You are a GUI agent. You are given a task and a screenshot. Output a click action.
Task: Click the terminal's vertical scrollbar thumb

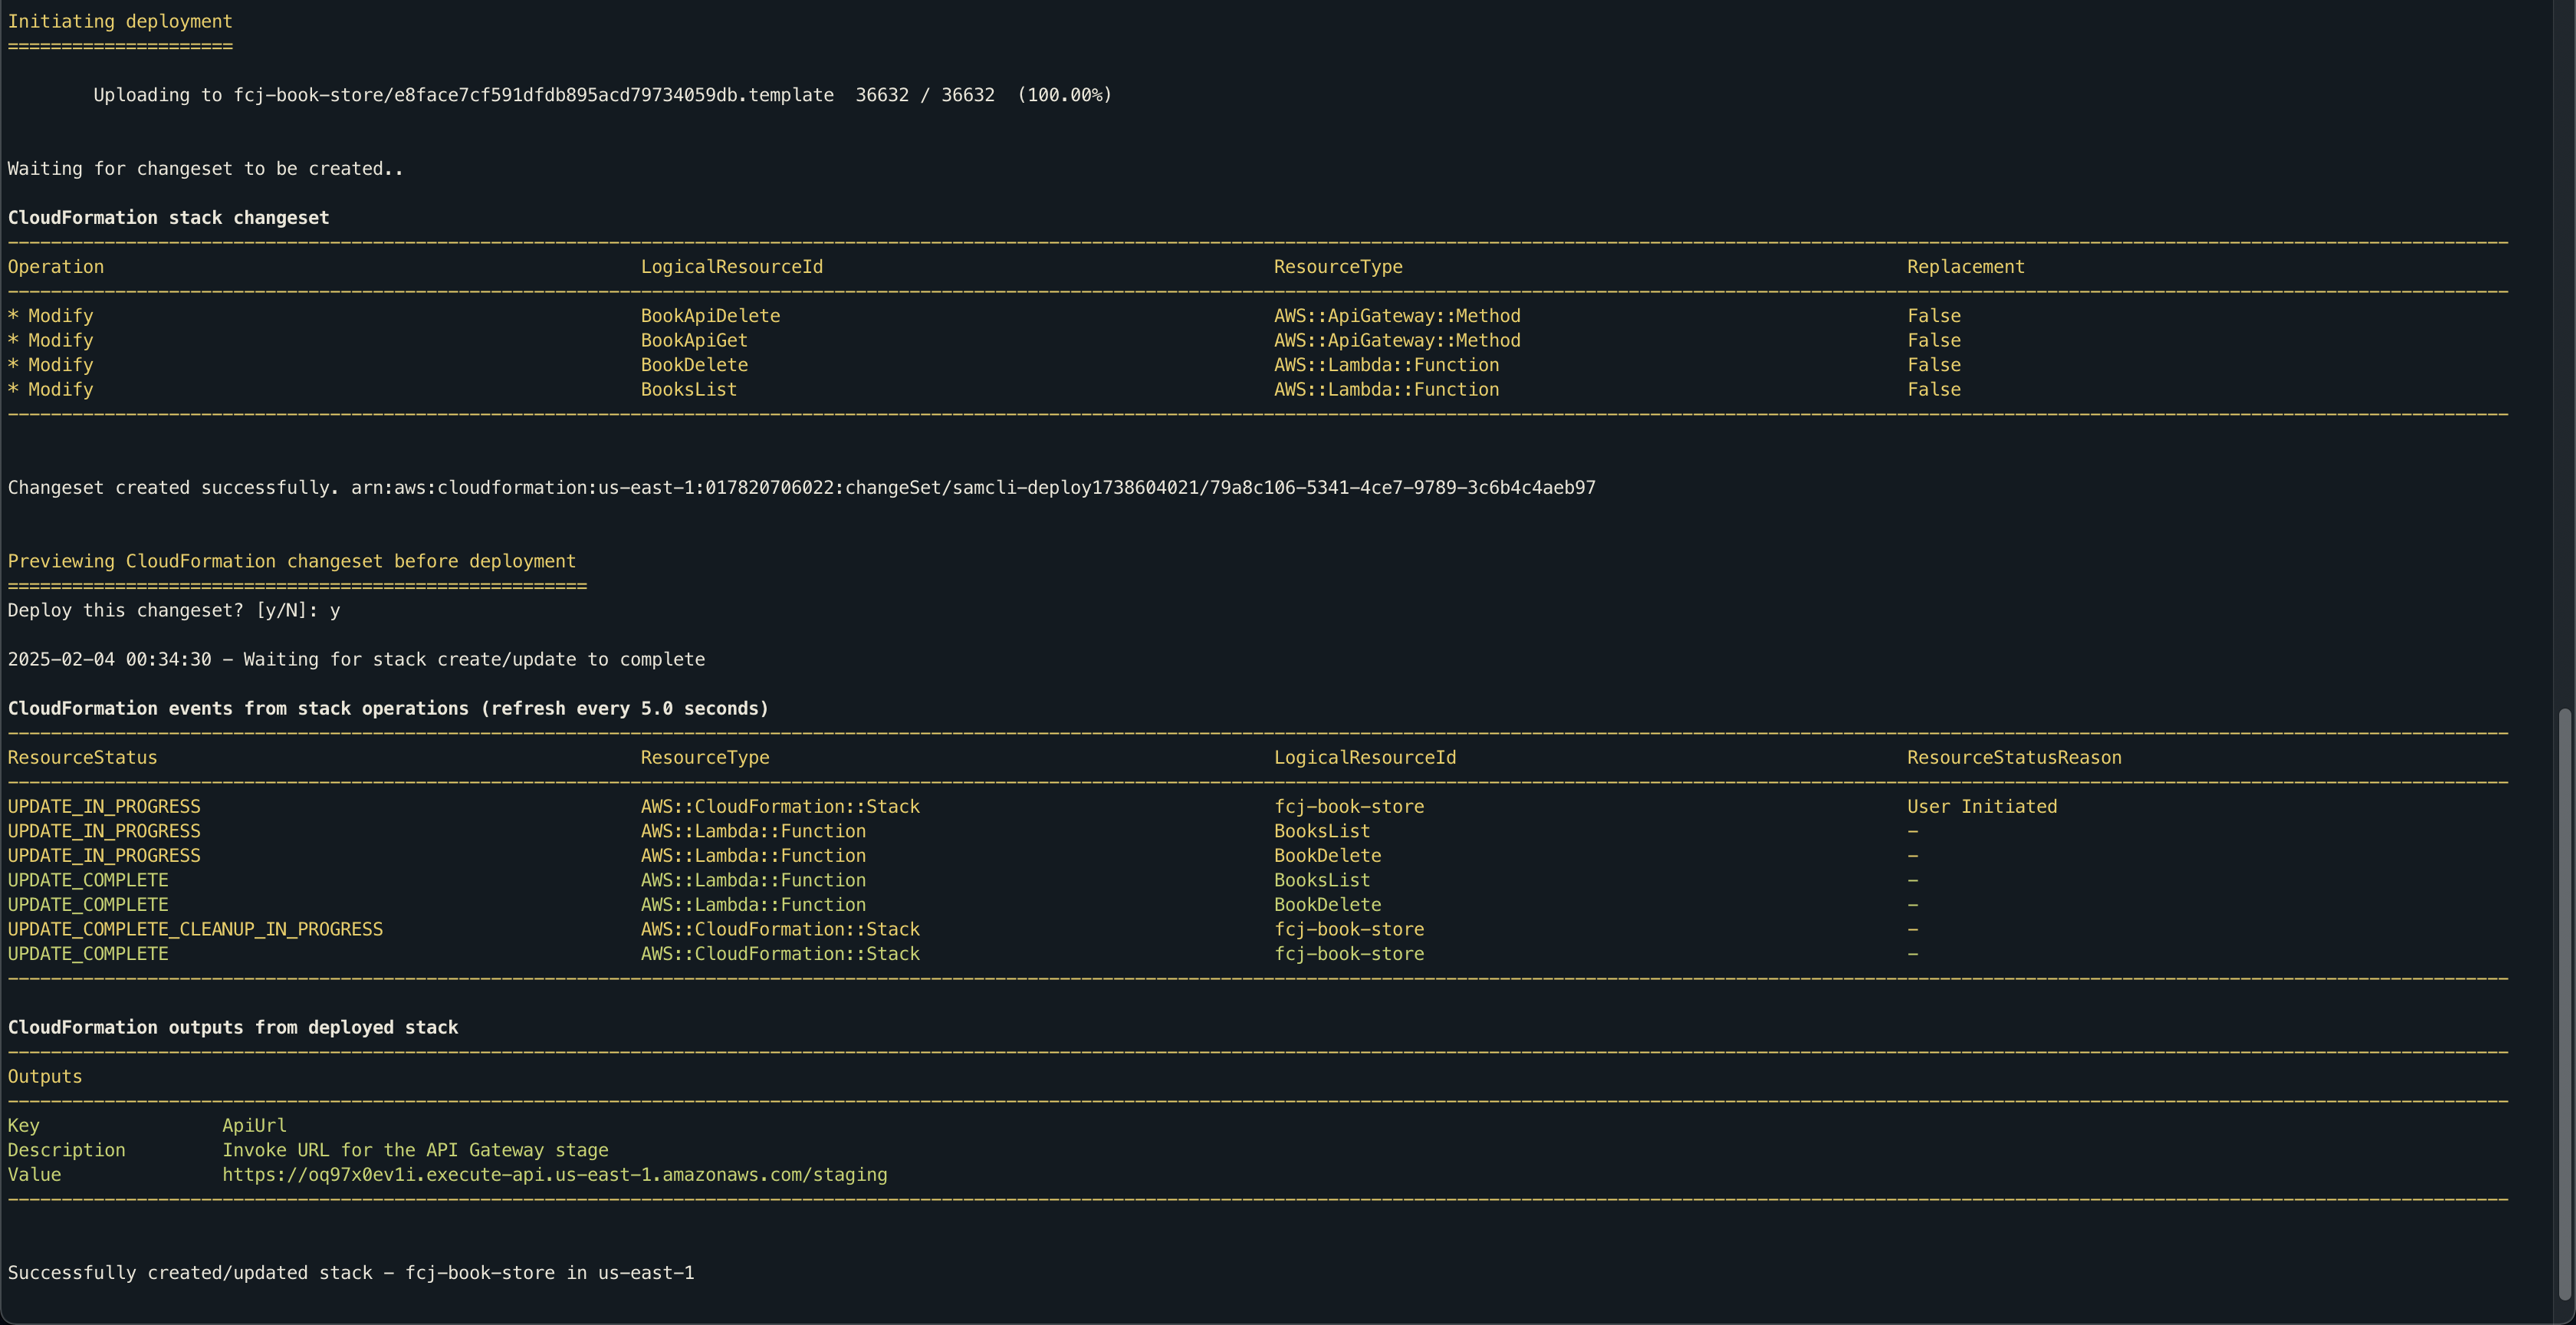pos(2564,1004)
